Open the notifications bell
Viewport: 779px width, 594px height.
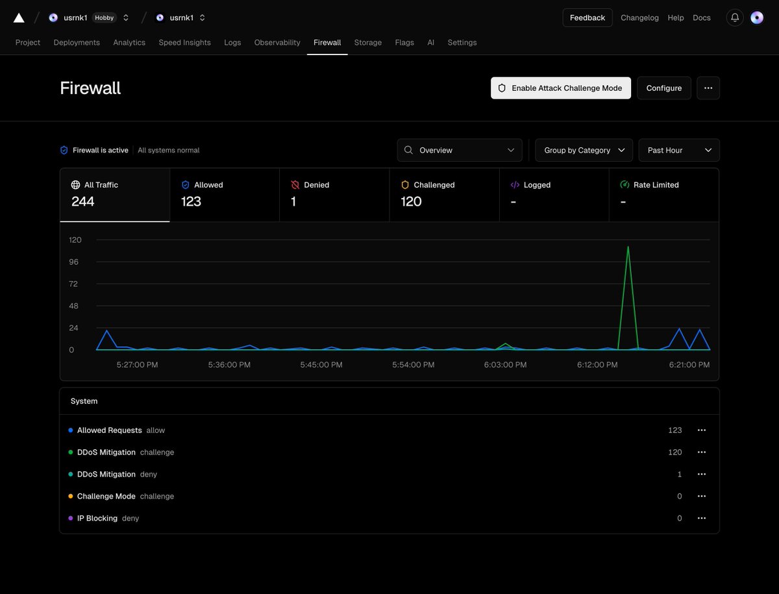point(735,18)
